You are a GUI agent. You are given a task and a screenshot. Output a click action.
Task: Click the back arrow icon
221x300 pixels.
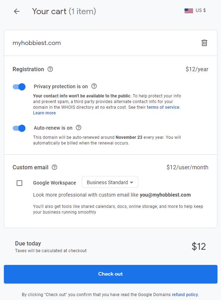coord(17,11)
